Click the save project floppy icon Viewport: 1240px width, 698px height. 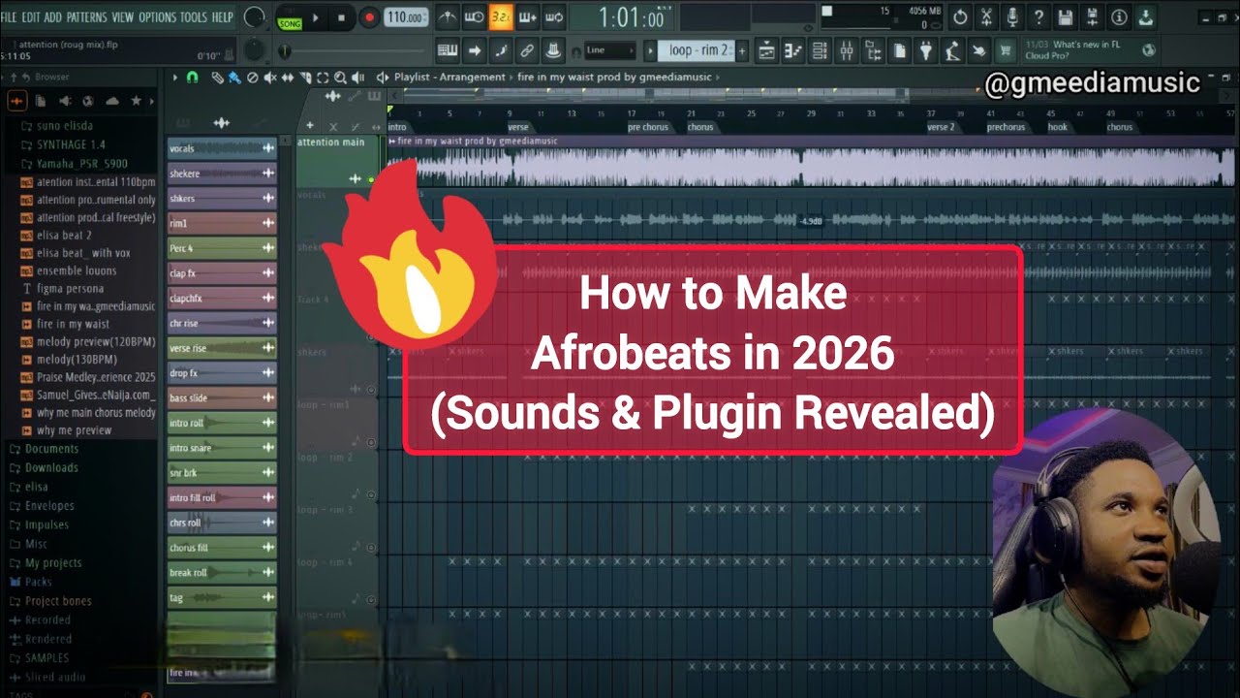coord(1066,17)
